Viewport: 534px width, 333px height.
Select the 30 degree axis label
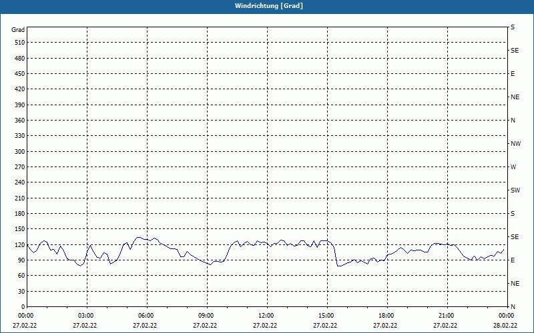(x=21, y=291)
